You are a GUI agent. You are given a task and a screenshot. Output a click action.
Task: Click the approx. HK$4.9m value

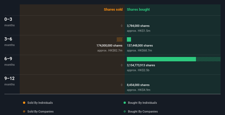[x=139, y=90]
